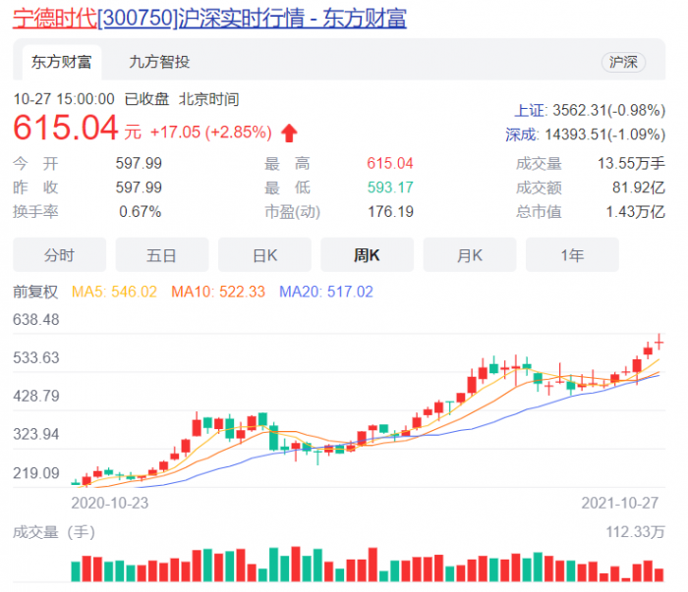688x592 pixels.
Task: Switch to the 九方智投 tab
Action: coord(159,62)
